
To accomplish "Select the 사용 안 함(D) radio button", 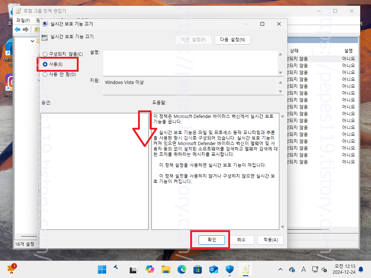I will coord(45,75).
